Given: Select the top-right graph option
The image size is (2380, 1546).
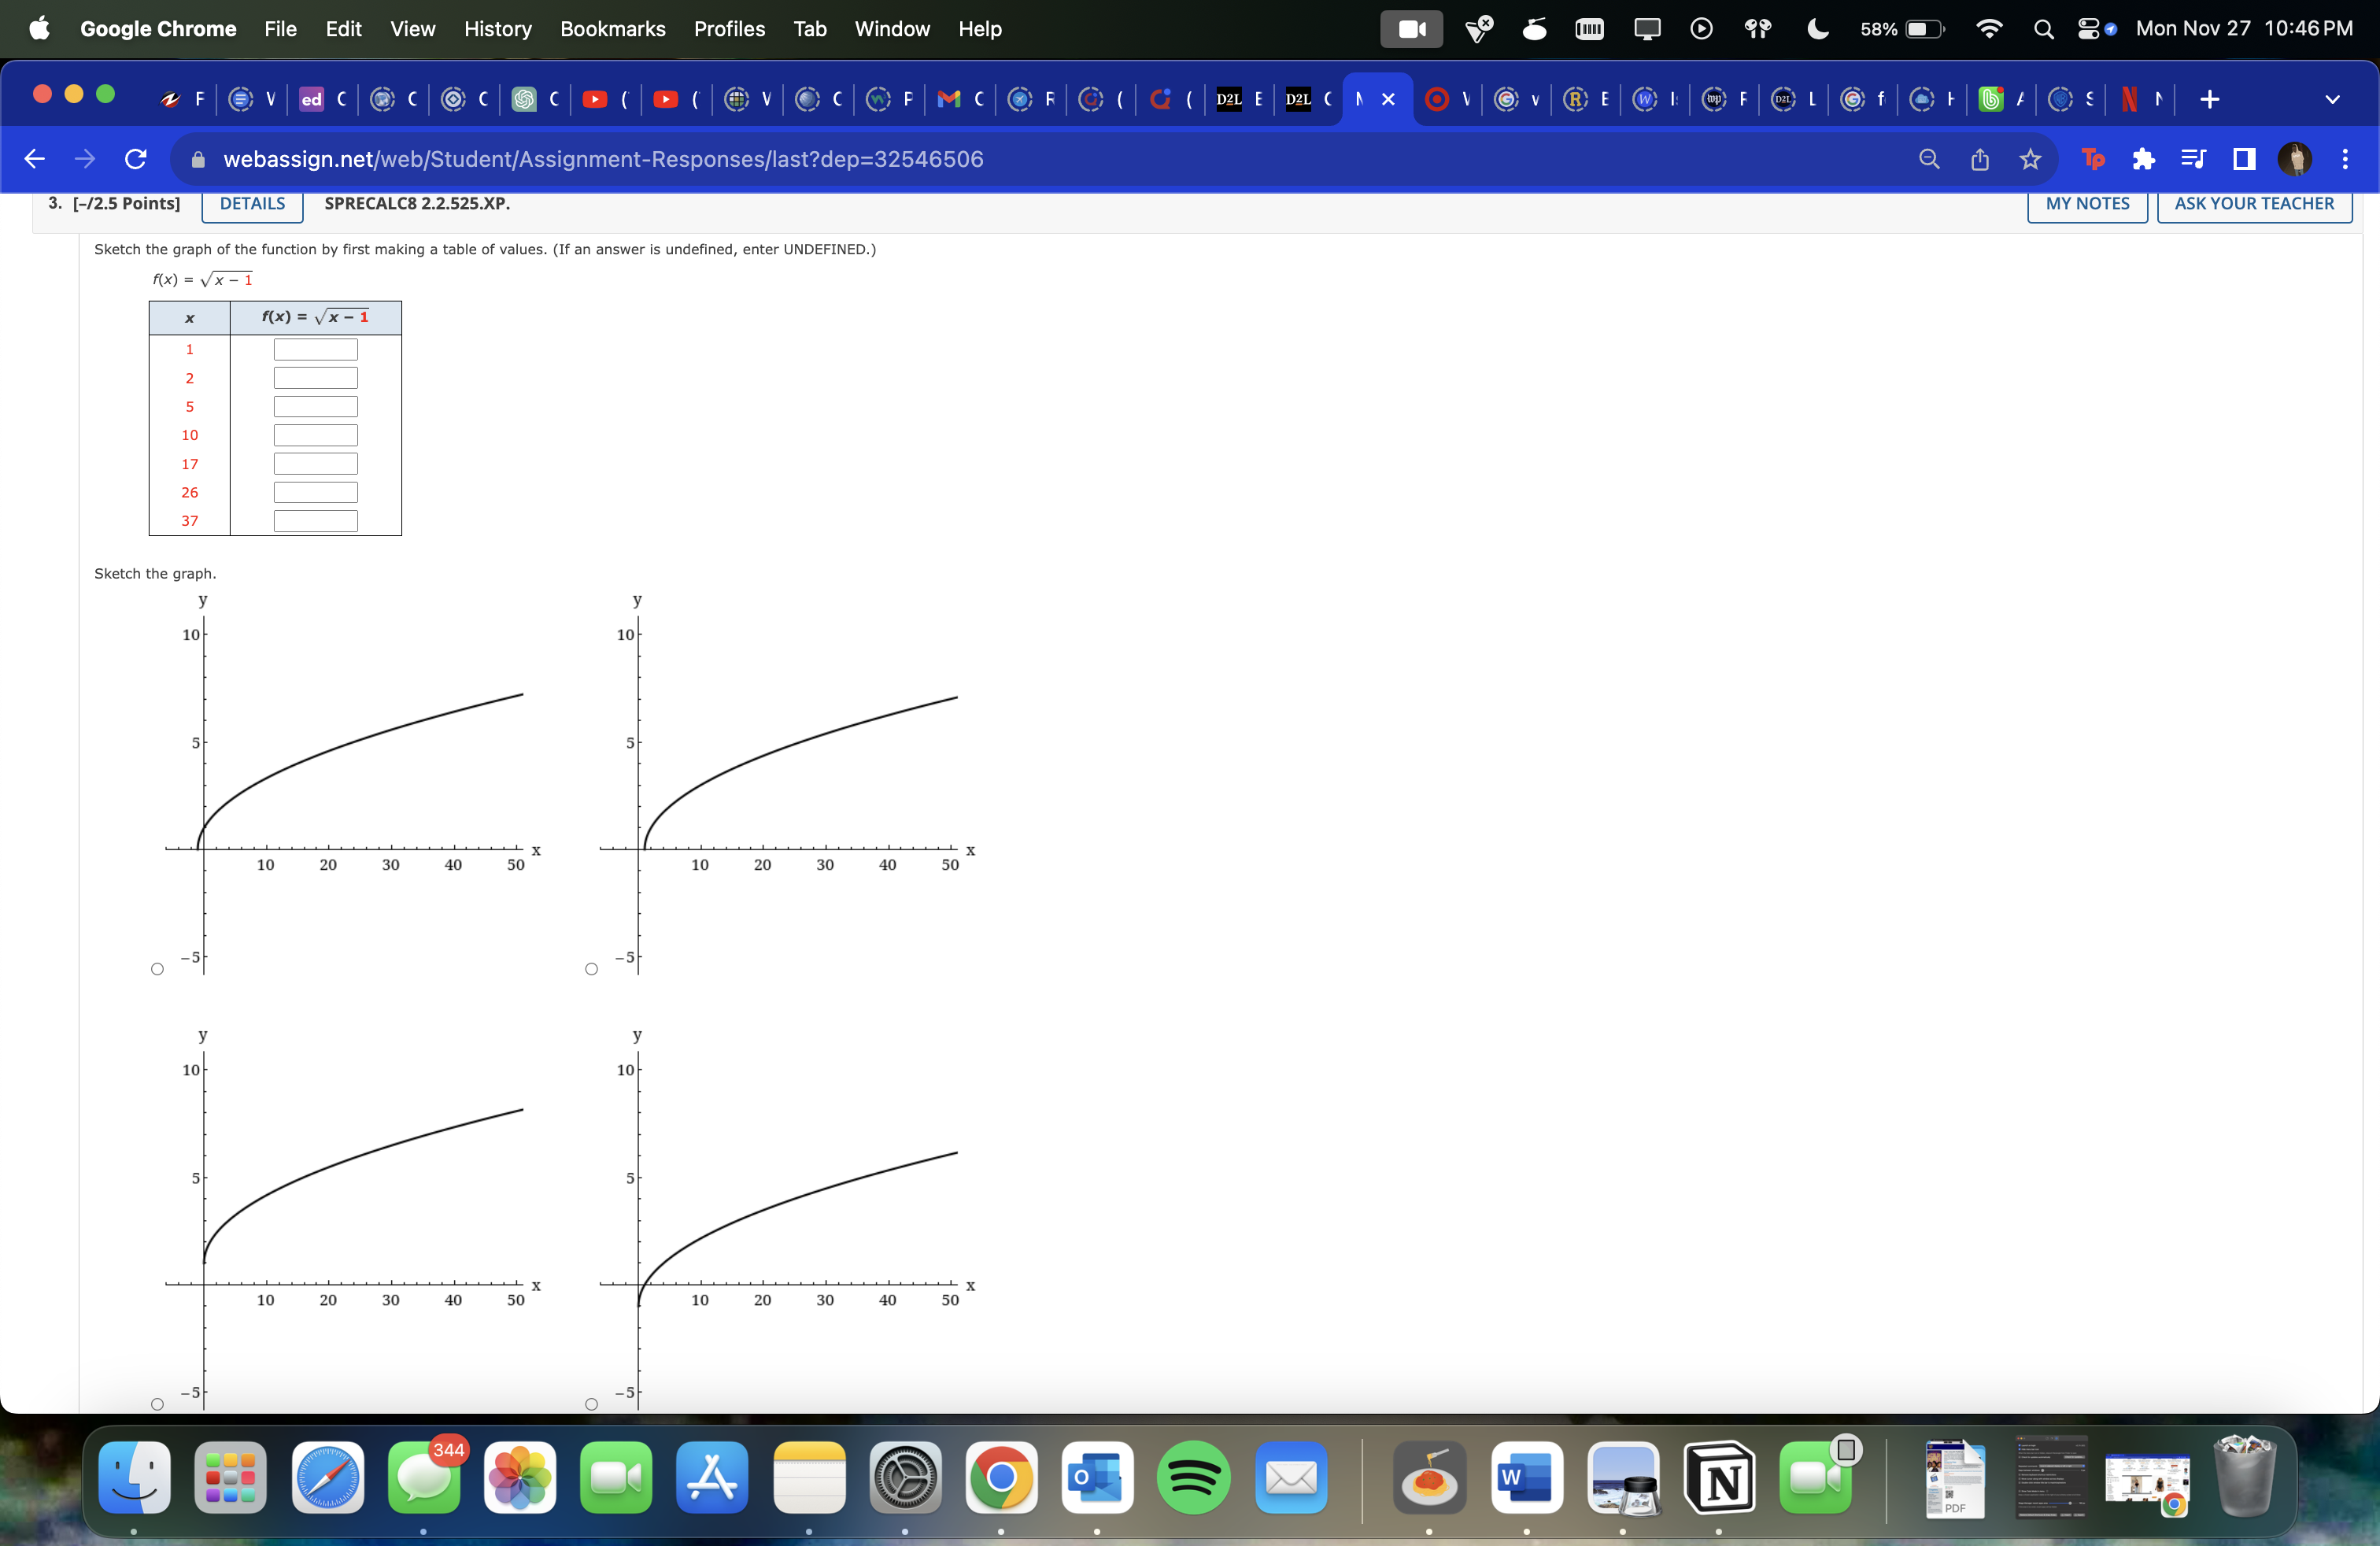Looking at the screenshot, I should point(591,969).
